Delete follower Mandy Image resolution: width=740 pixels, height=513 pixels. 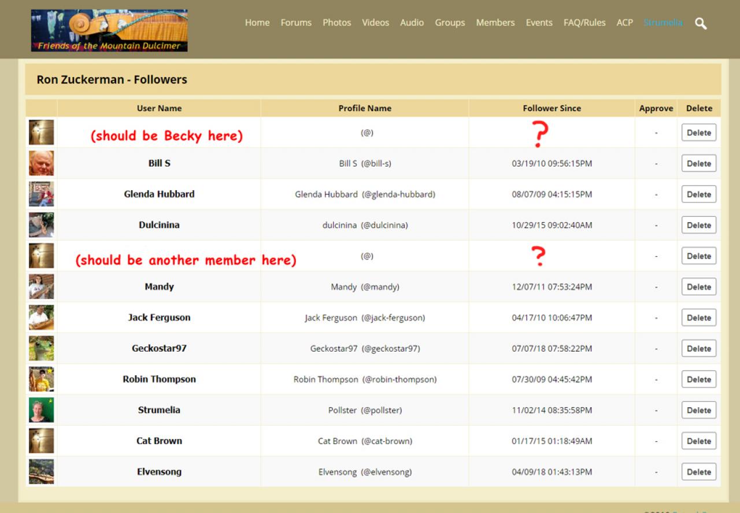(699, 287)
